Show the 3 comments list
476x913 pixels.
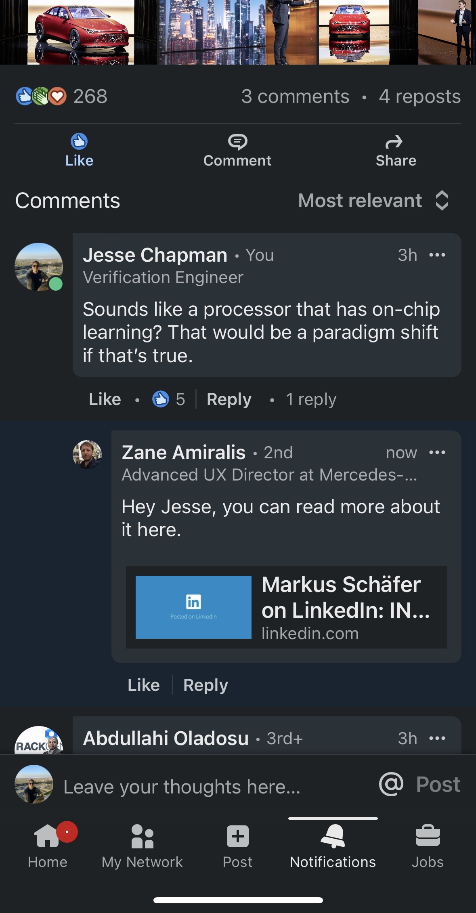[295, 97]
